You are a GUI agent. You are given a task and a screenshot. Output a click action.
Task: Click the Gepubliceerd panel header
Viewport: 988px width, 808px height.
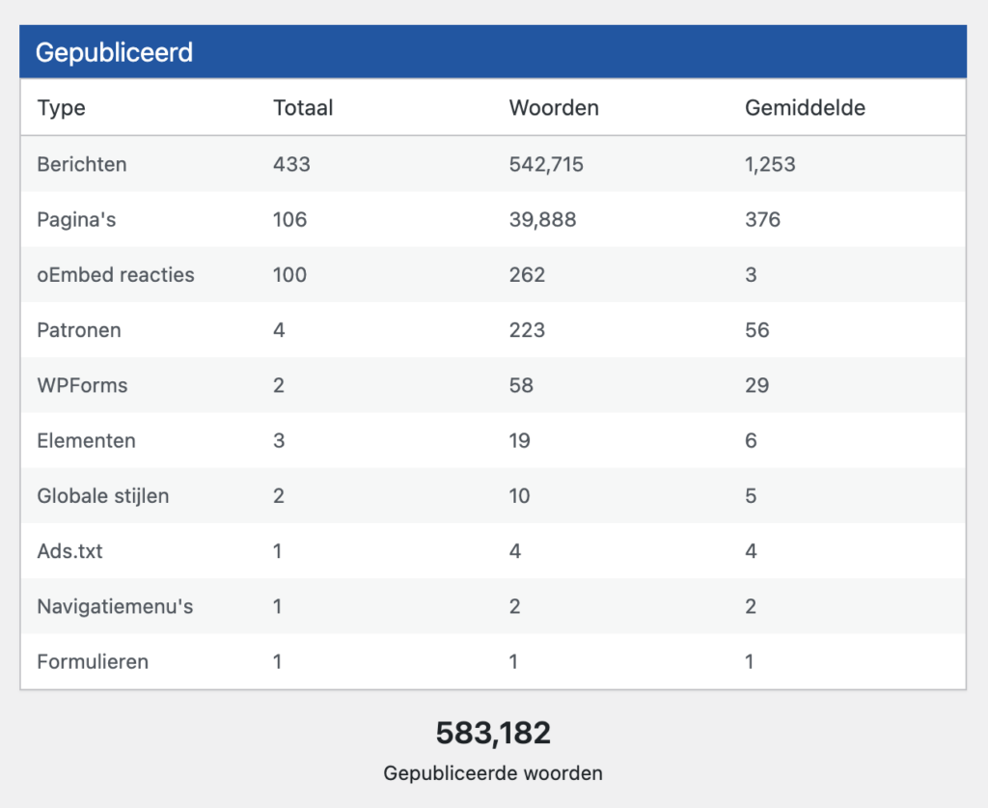coord(115,52)
